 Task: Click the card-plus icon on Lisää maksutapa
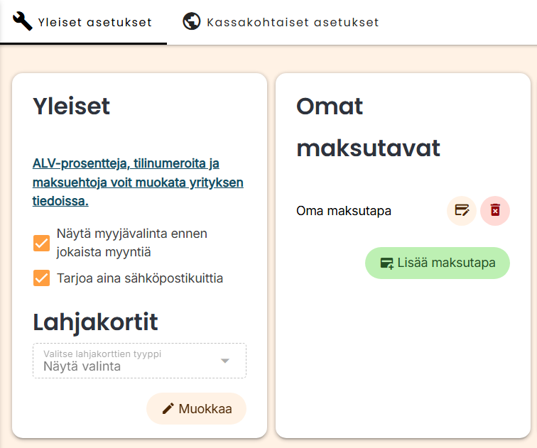pos(386,263)
